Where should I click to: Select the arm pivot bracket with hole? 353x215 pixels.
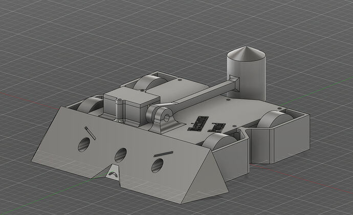[x=163, y=118]
